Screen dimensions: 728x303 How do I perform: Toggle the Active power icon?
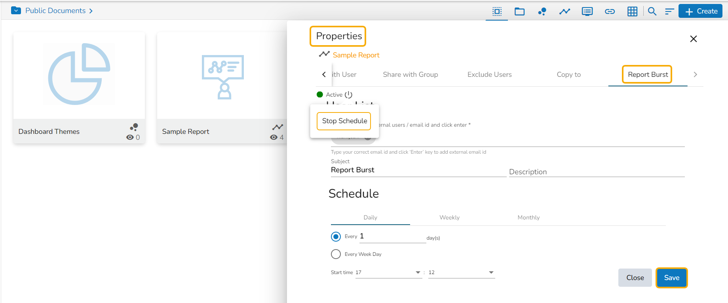(348, 95)
